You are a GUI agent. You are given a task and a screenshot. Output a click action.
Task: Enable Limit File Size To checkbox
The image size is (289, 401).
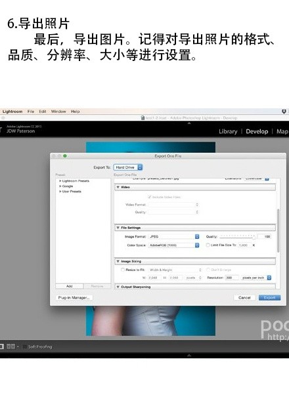point(208,245)
